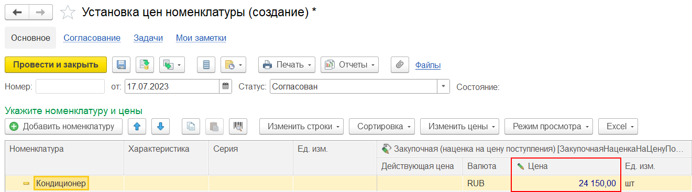The height and width of the screenshot is (192, 692).
Task: Open barcode search icon
Action: click(238, 126)
